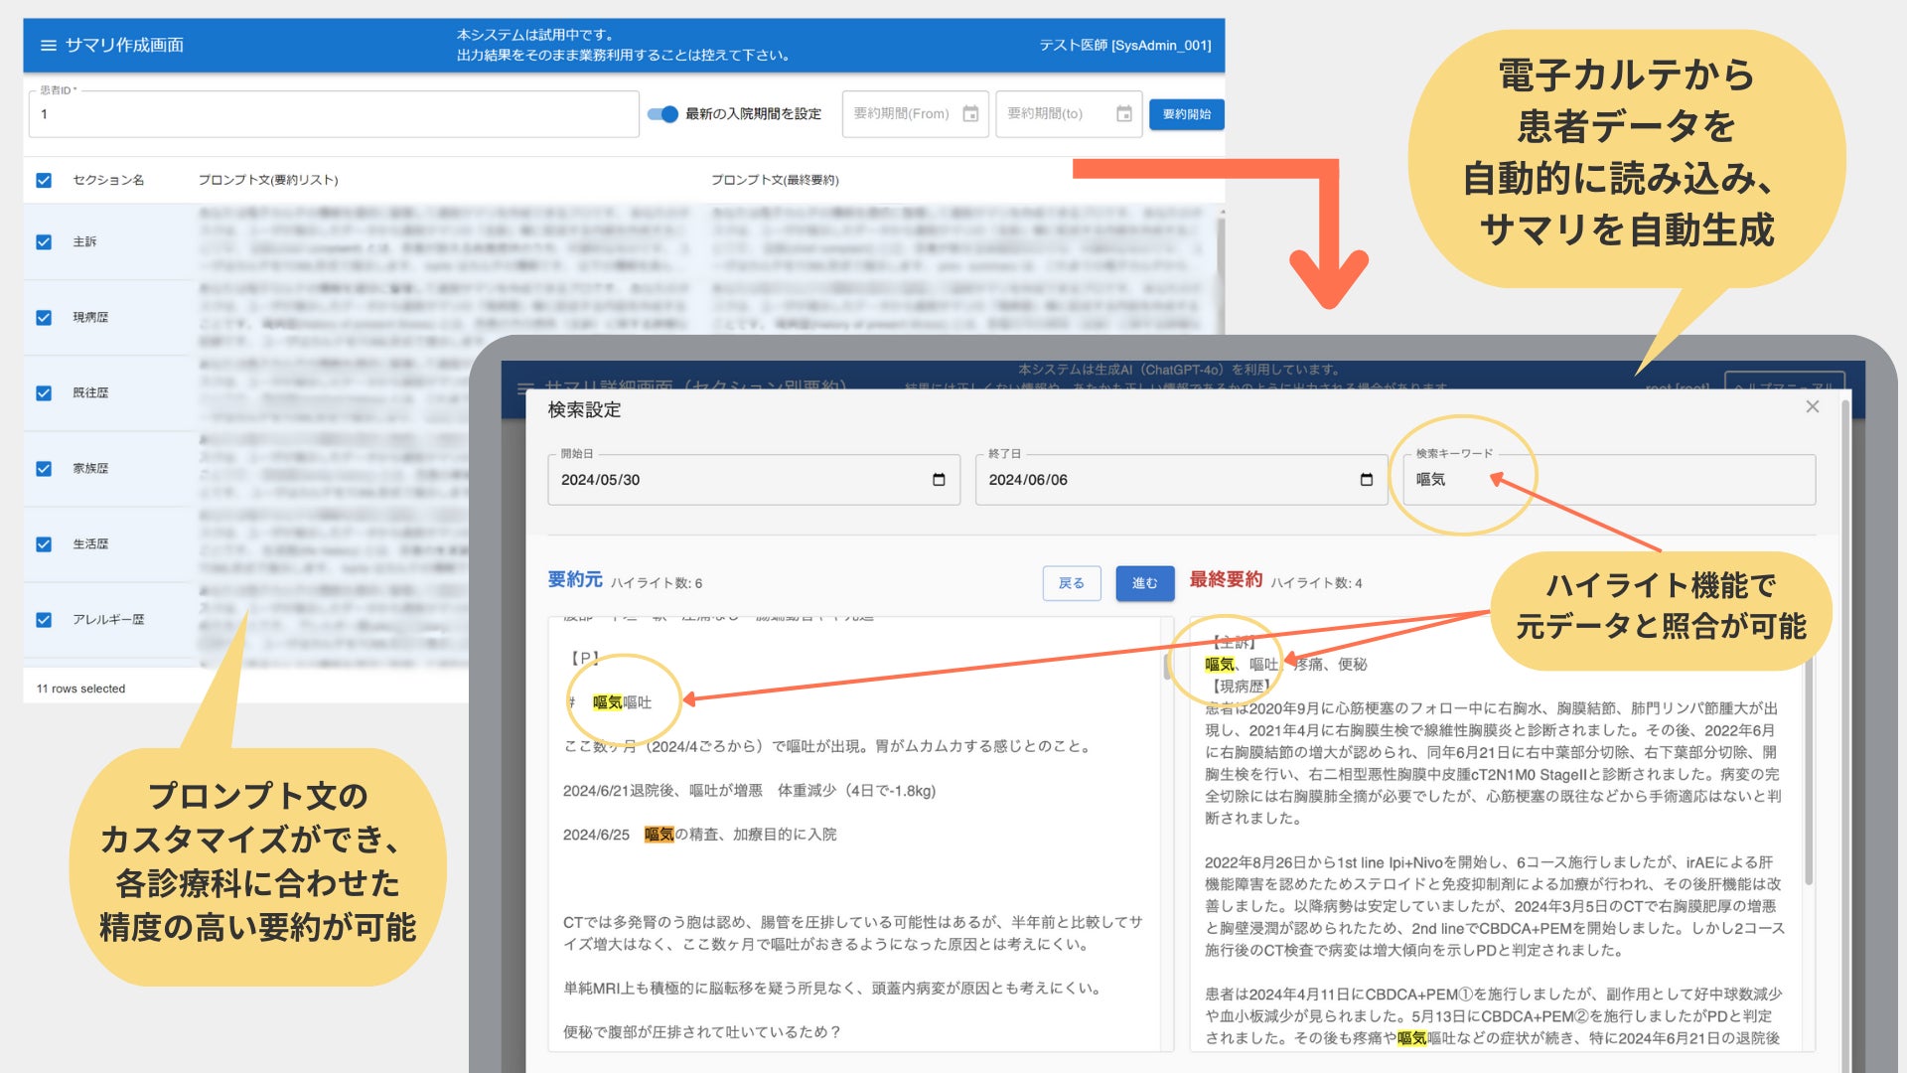Toggle 最新の入院期間を設定 switch

[x=662, y=114]
